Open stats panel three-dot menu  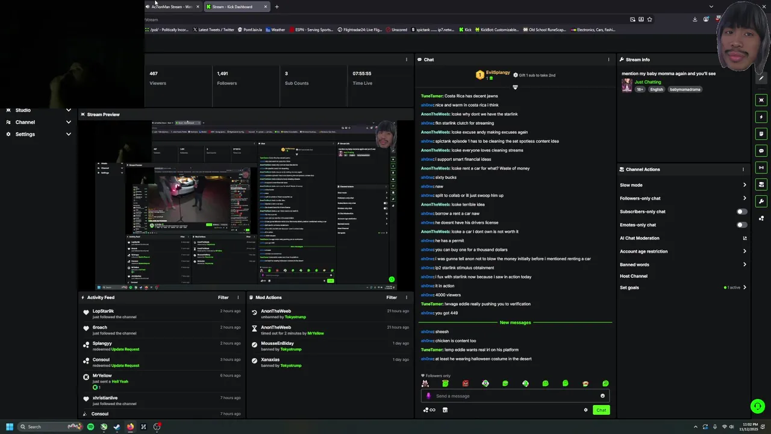[x=406, y=60]
